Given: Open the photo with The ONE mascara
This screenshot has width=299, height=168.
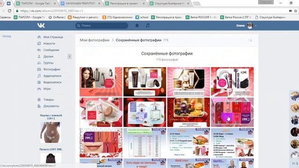Looking at the screenshot, I should point(232,82).
